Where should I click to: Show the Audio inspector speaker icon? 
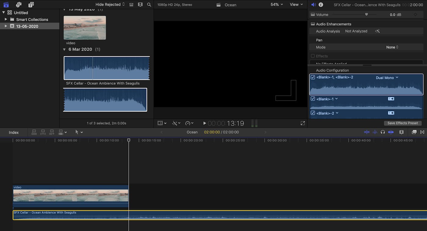point(314,5)
